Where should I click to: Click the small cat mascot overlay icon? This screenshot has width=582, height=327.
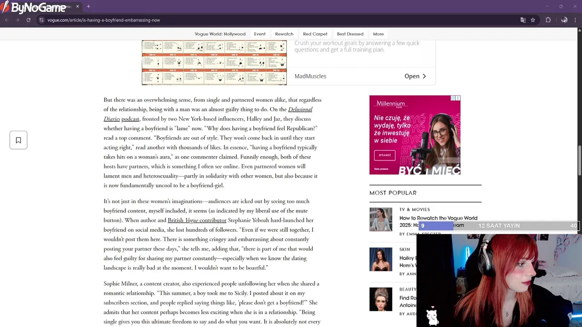pyautogui.click(x=432, y=316)
